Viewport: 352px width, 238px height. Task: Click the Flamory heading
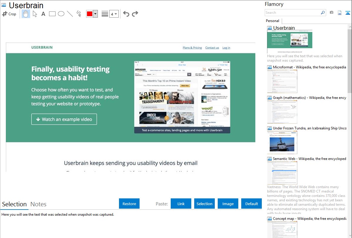point(274,4)
